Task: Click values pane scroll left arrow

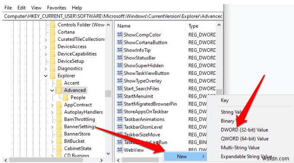Action: pos(118,160)
